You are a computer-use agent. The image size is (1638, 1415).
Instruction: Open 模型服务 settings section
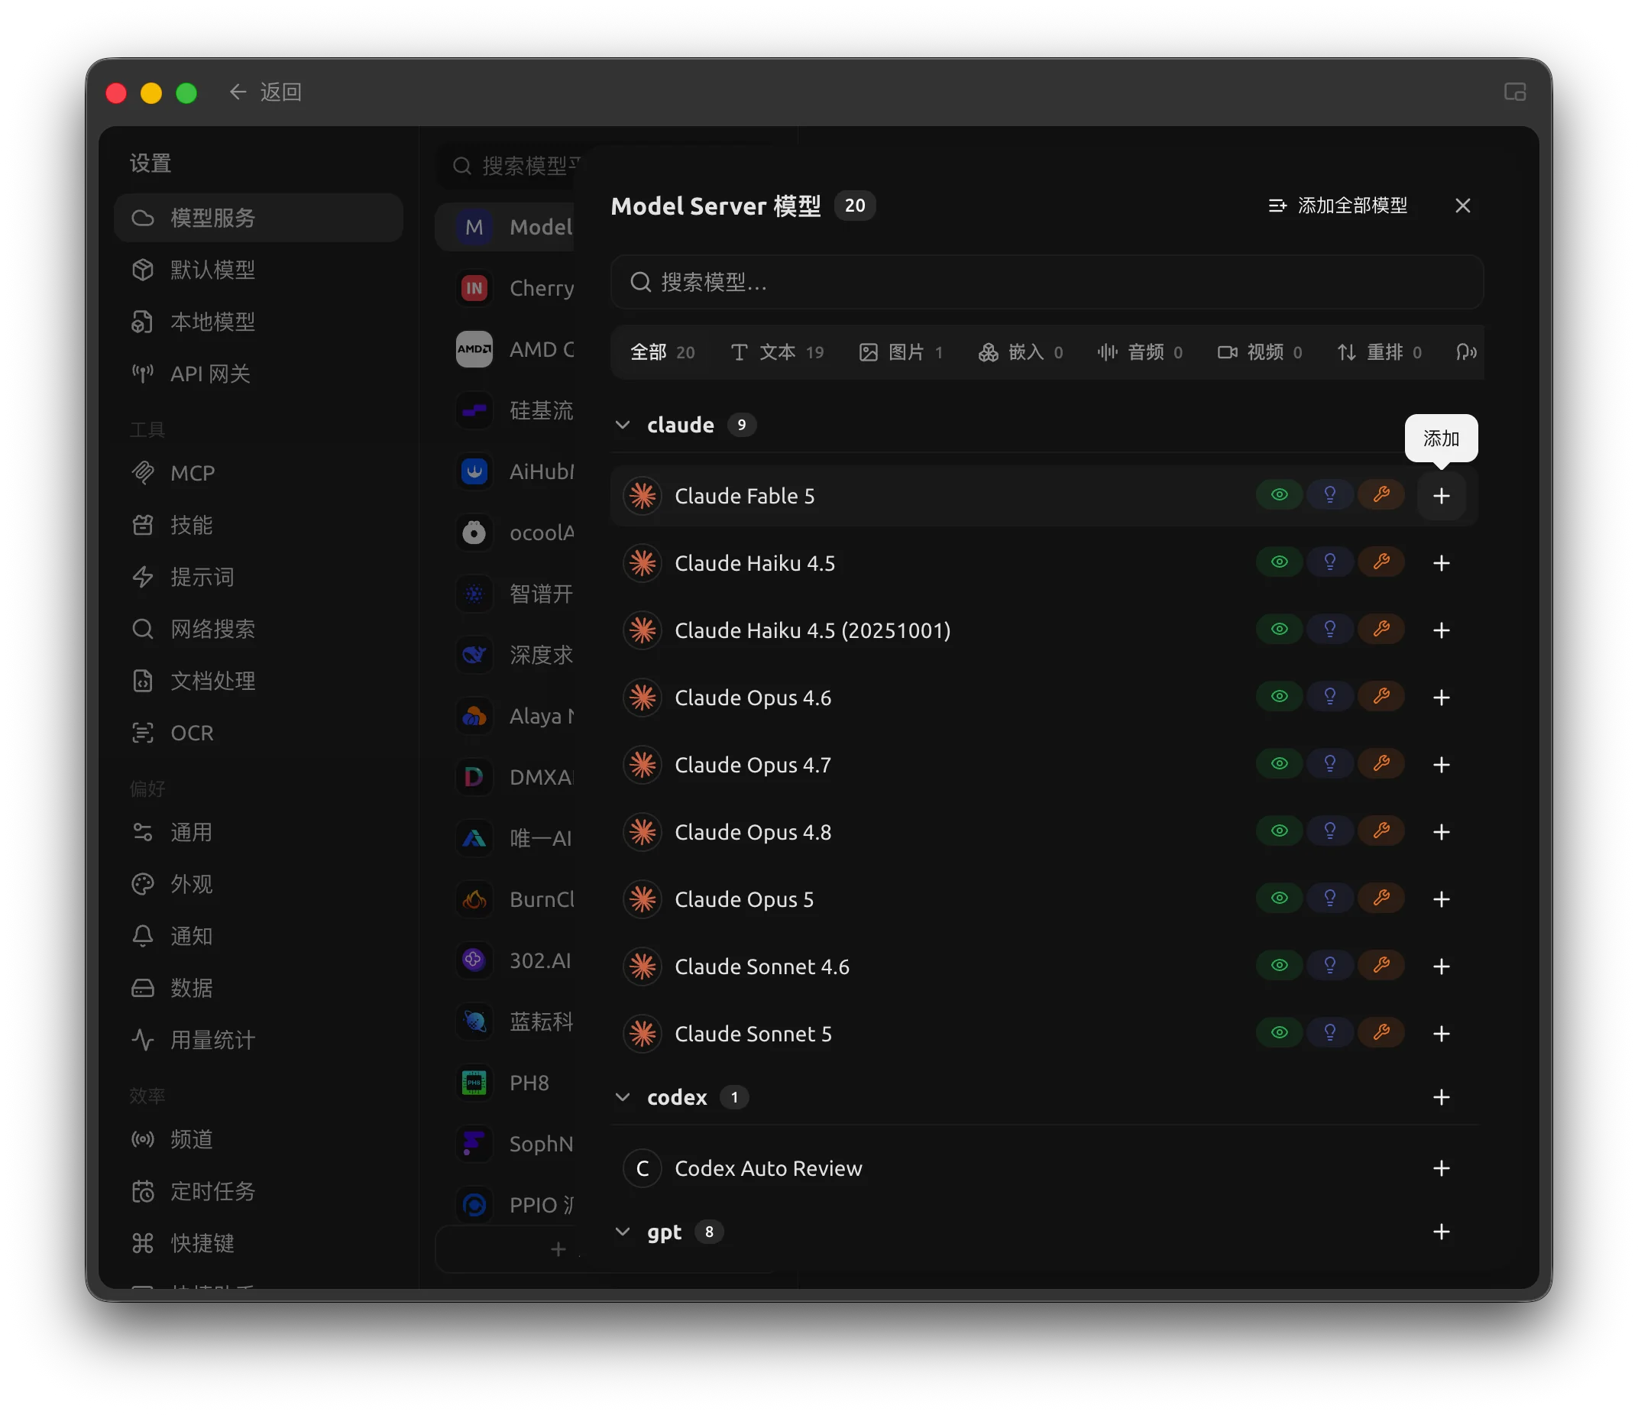tap(258, 218)
